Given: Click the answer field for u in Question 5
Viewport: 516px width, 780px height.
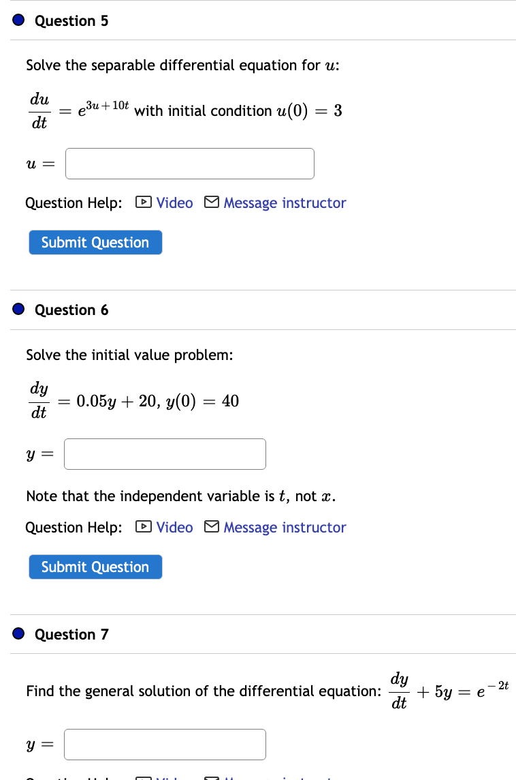Looking at the screenshot, I should coord(189,164).
